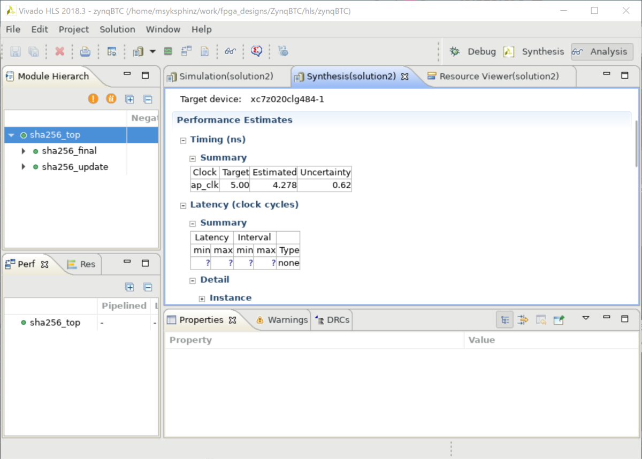
Task: Pin Properties view to selection
Action: (559, 320)
